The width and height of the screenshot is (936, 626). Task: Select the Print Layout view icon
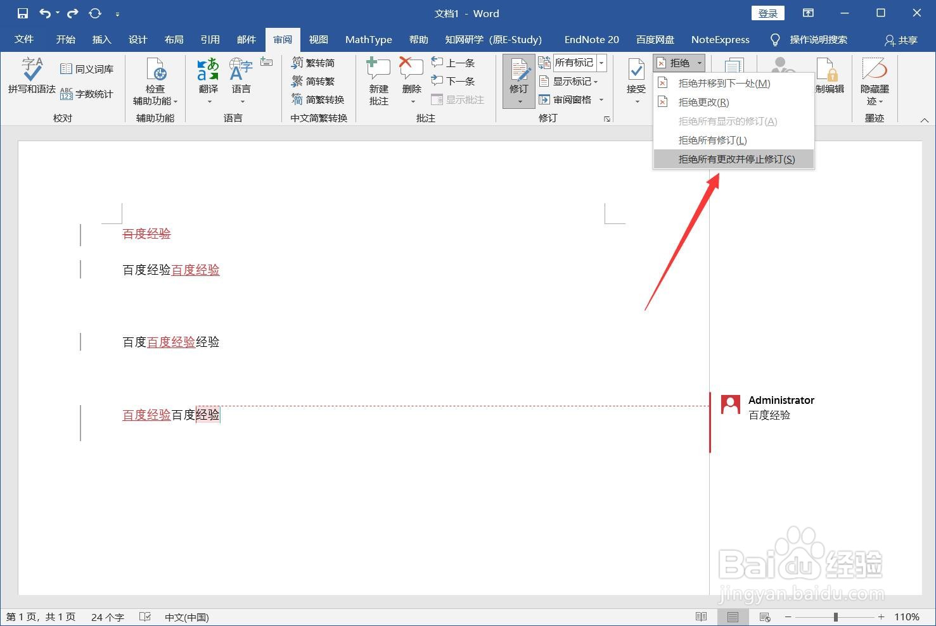point(733,617)
